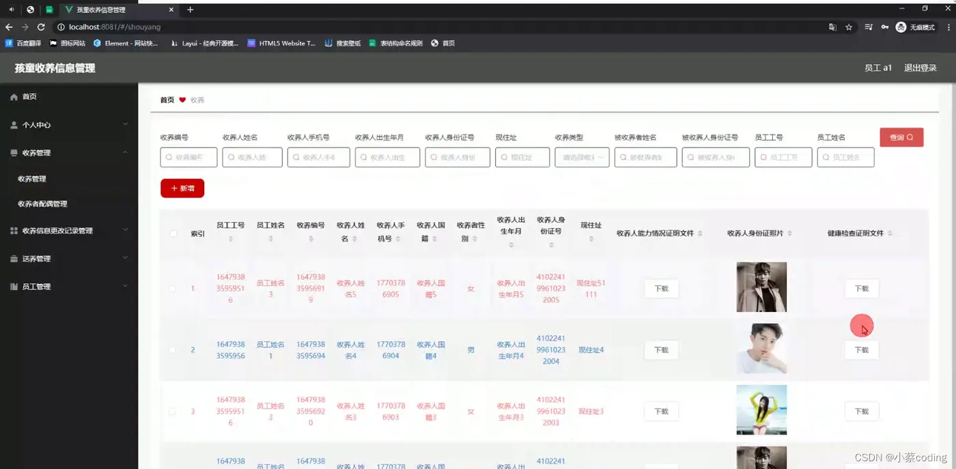Click red 新增 add button
This screenshot has height=469, width=956.
[182, 188]
